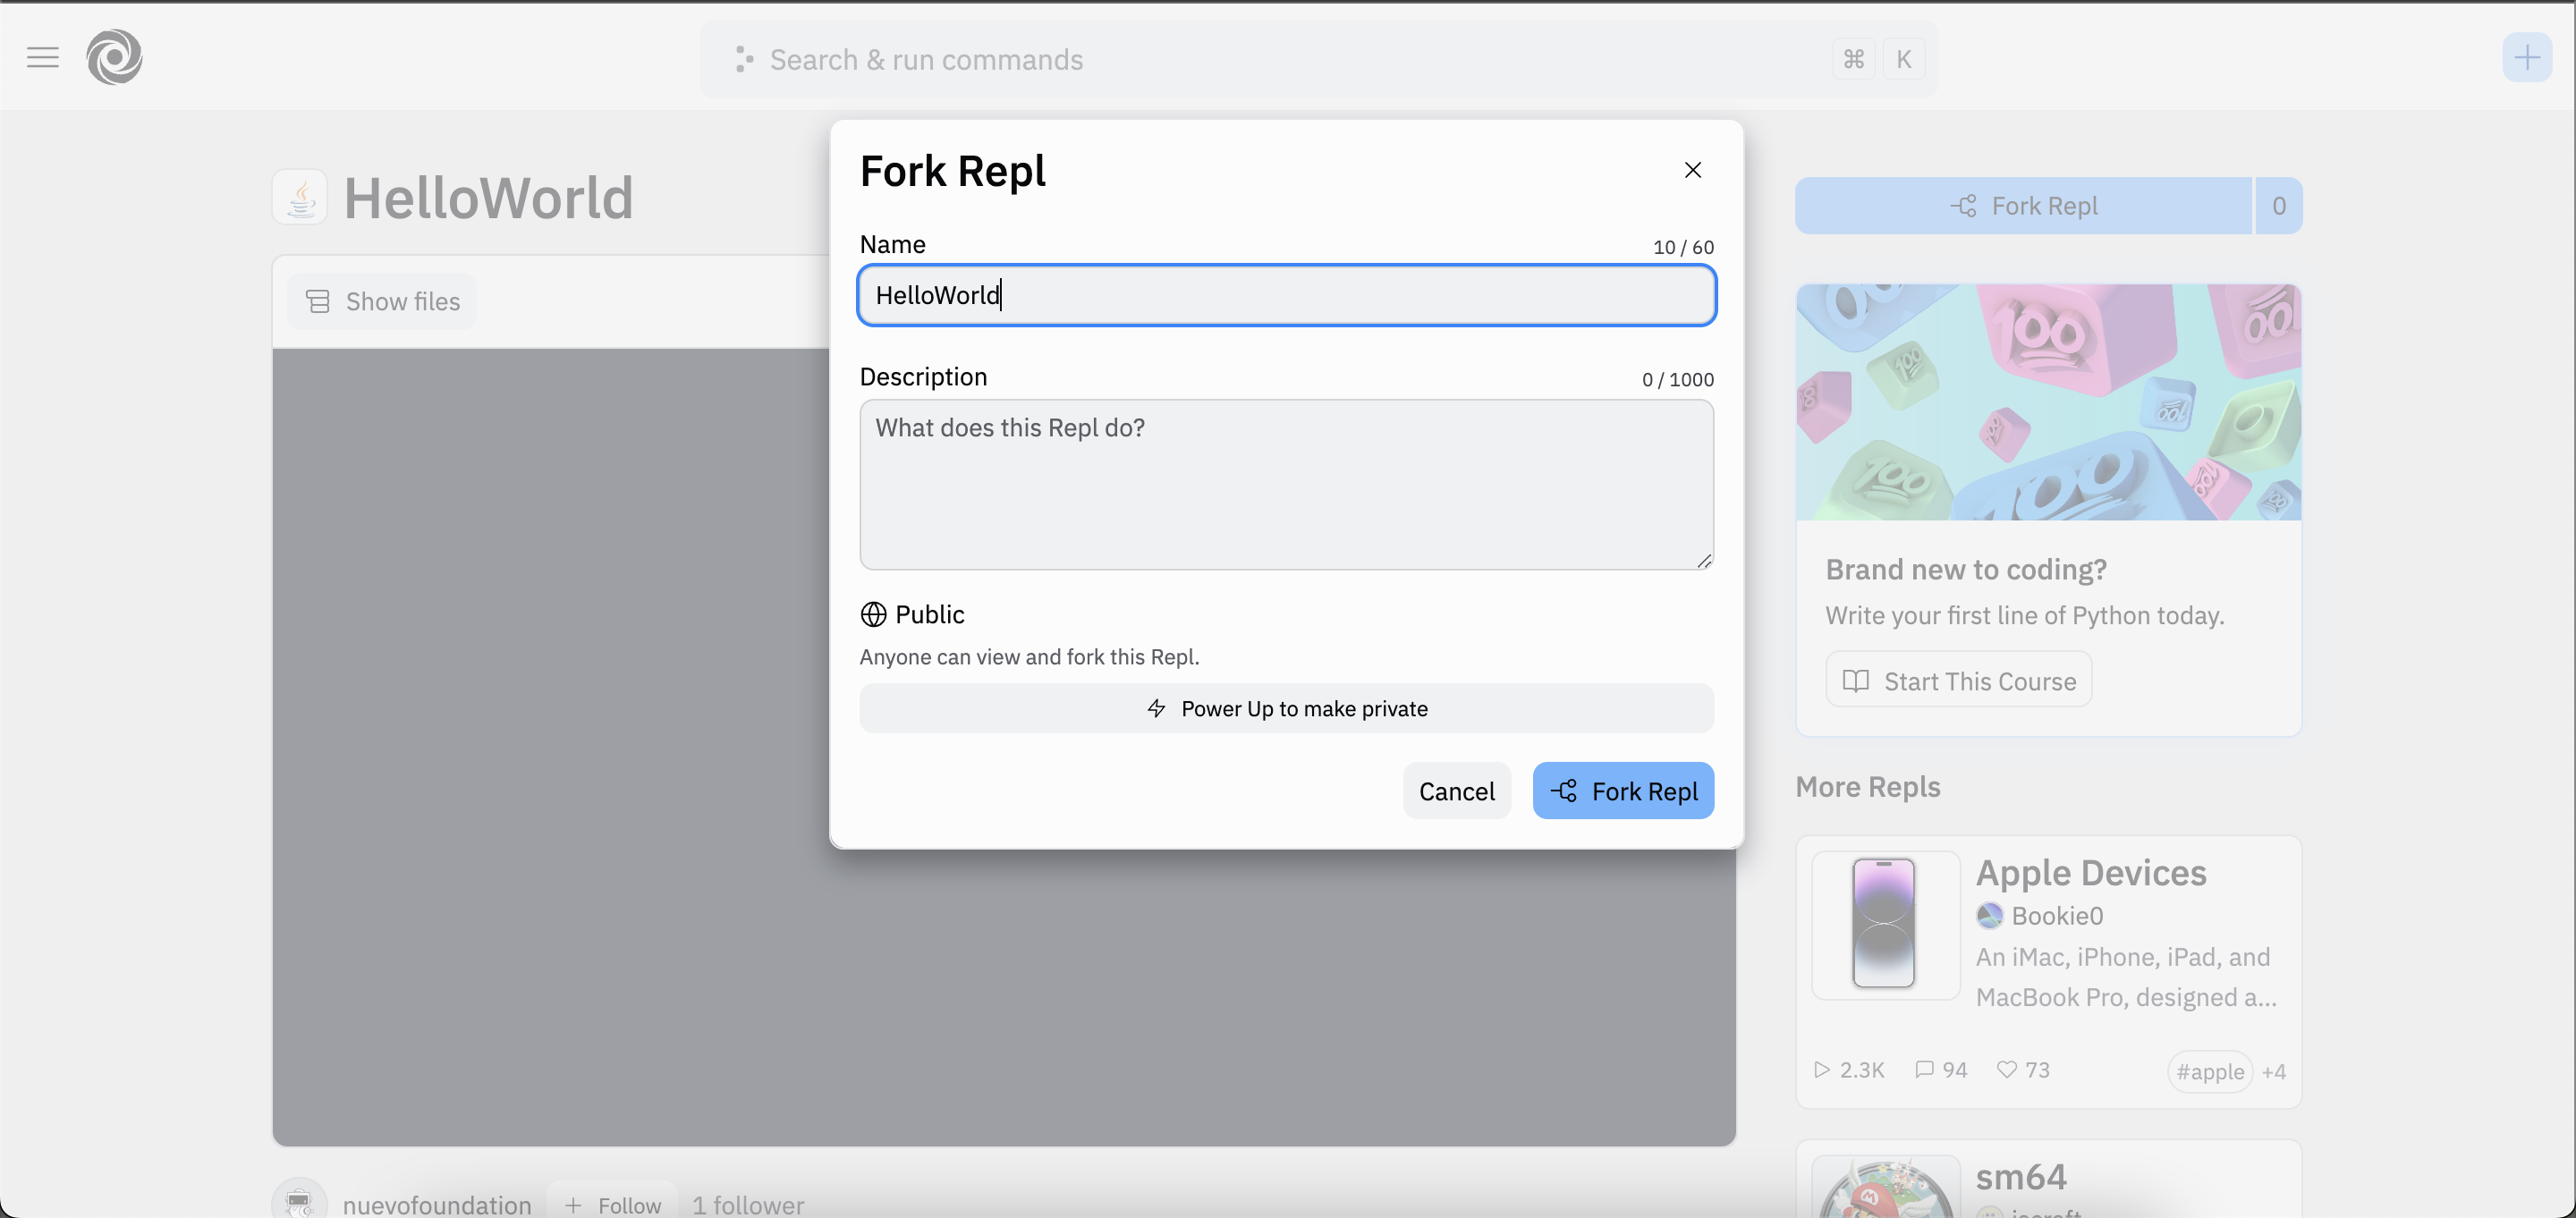Select the Java icon beside HelloWorld
The height and width of the screenshot is (1218, 2576).
click(x=300, y=197)
